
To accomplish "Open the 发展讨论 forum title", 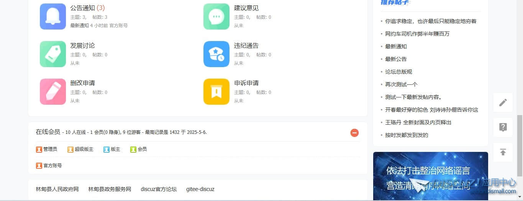I will coord(82,45).
